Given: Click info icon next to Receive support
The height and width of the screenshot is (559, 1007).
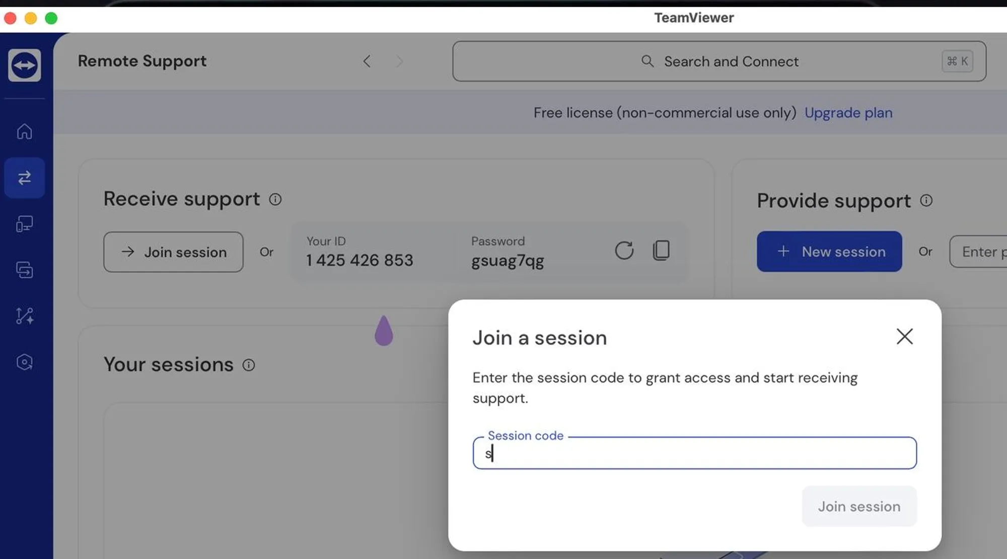Looking at the screenshot, I should (x=275, y=199).
